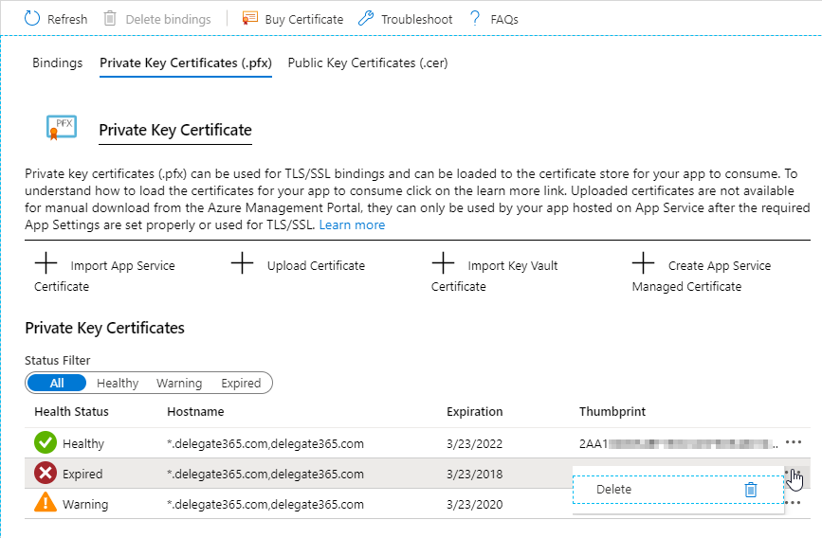Choose Delete from the context menu

coord(613,490)
